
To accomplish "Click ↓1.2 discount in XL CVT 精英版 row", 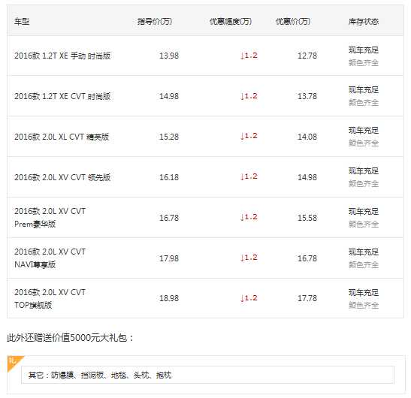I will 249,136.
